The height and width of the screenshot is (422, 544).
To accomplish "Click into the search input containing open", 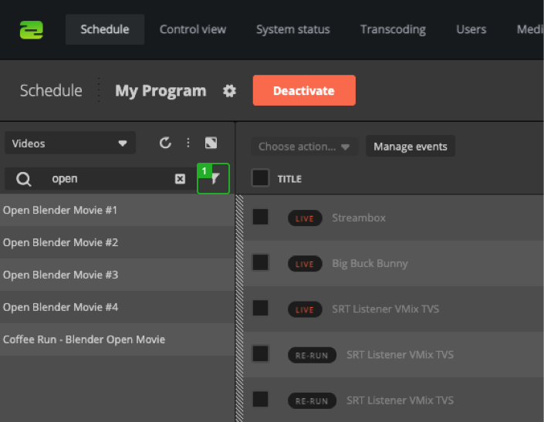I will click(108, 179).
